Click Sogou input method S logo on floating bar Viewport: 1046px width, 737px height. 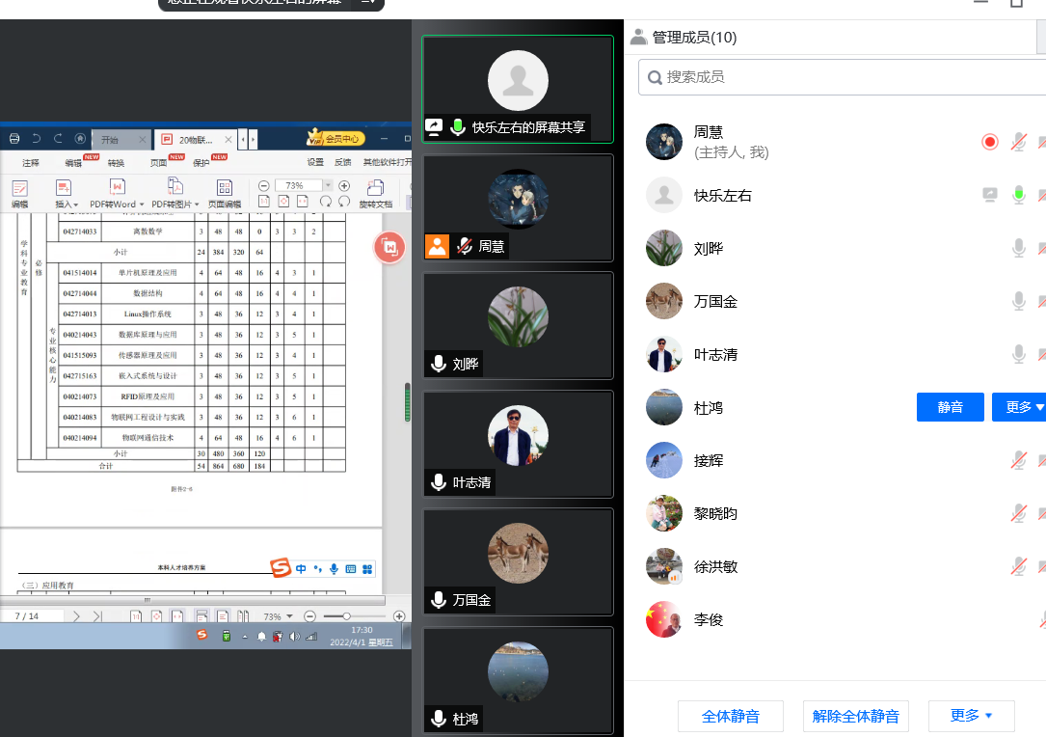click(281, 567)
